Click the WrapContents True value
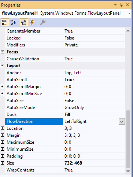133x177 pixels. click(69, 170)
